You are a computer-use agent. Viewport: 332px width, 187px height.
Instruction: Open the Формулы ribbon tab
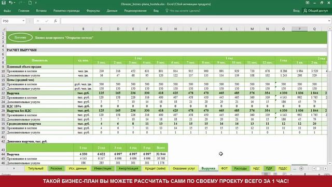tap(93, 10)
